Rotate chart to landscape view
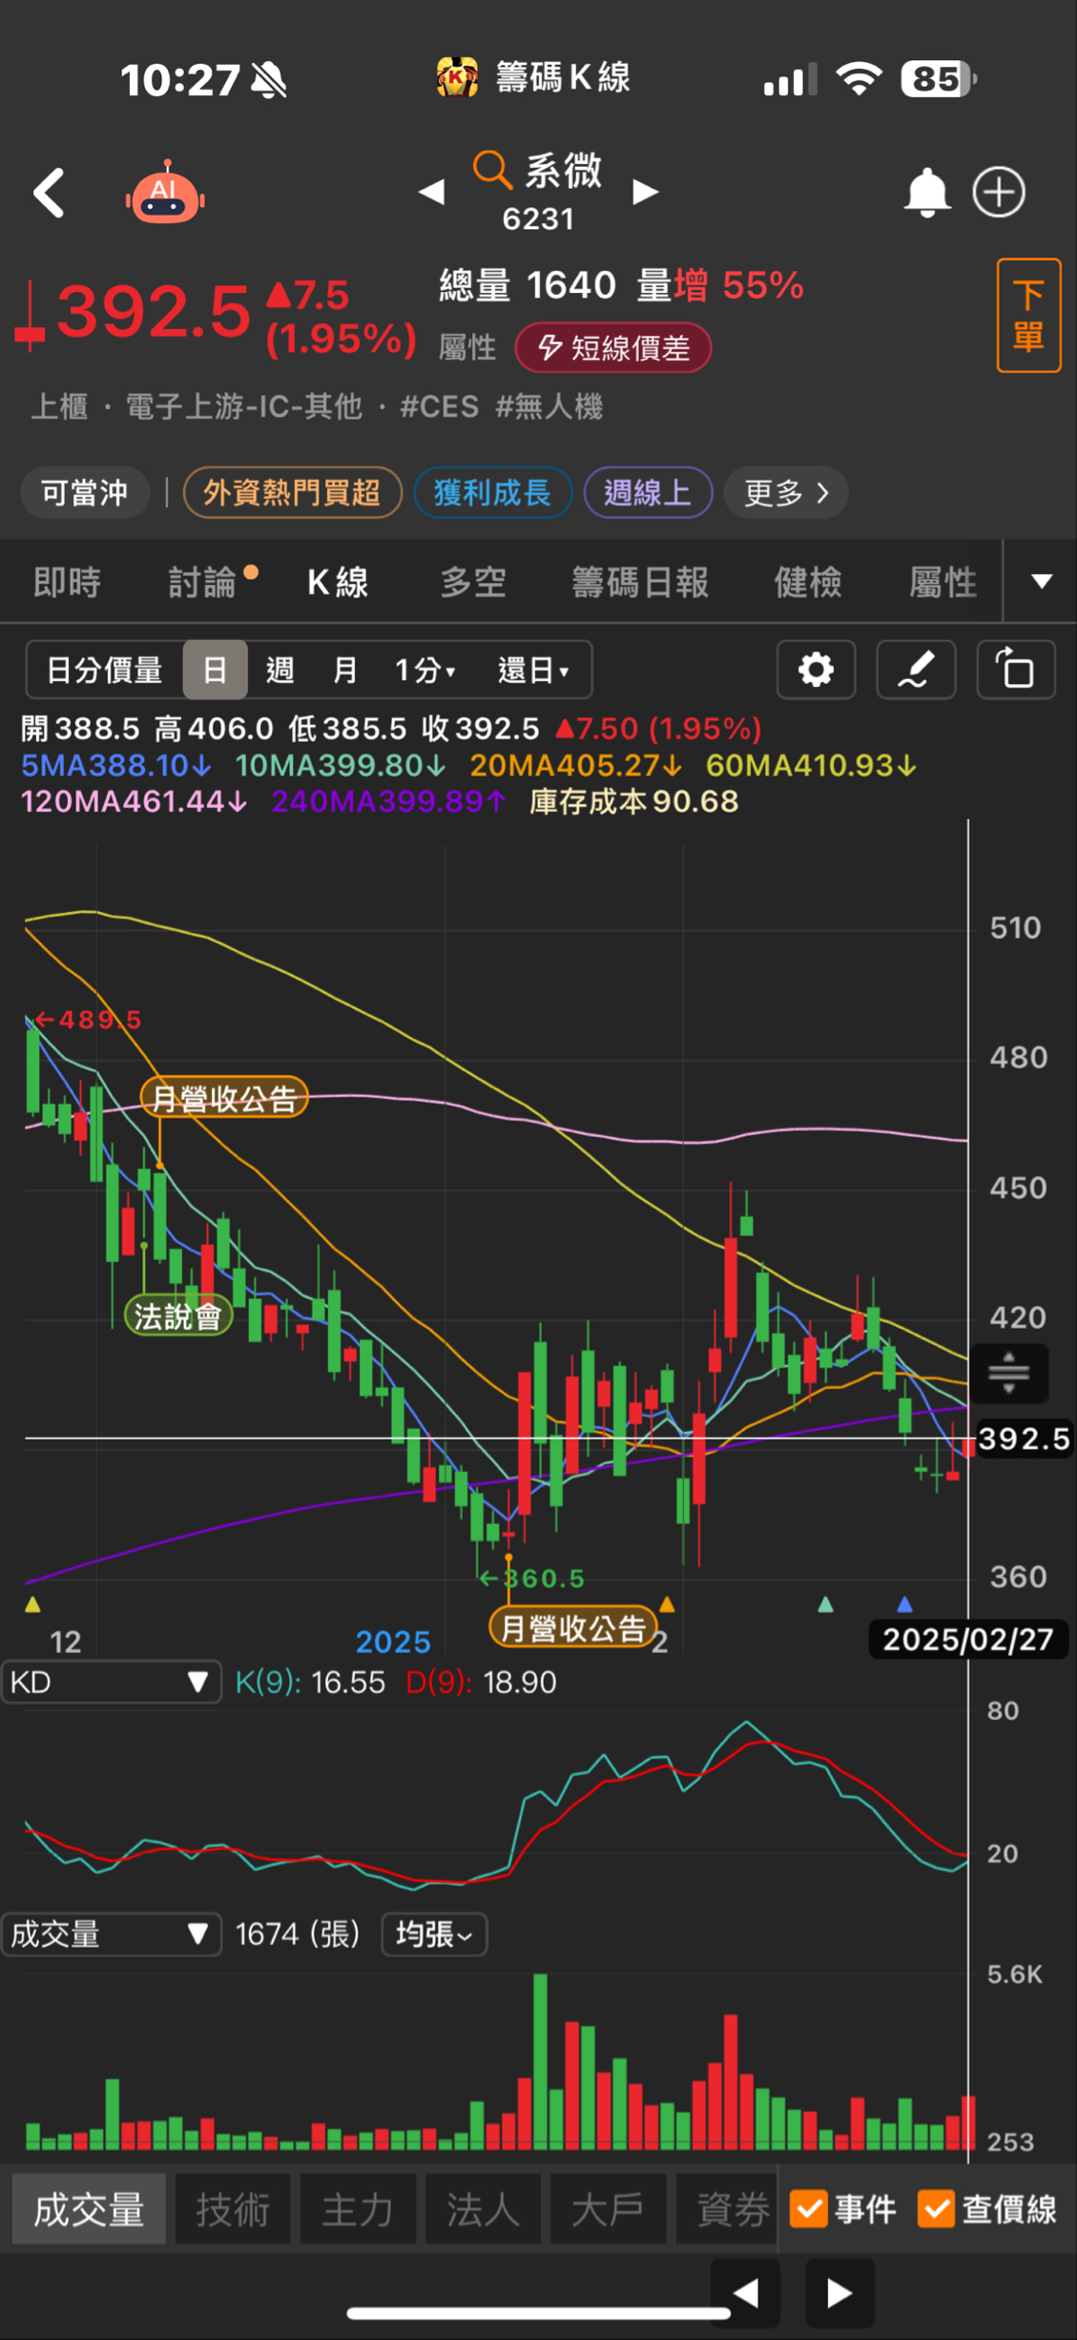The image size is (1077, 2340). [1016, 670]
